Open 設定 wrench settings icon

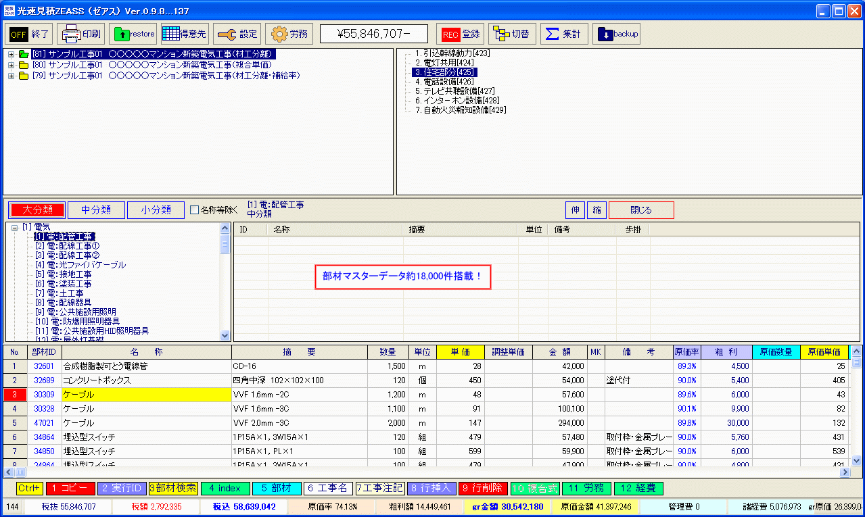(237, 34)
